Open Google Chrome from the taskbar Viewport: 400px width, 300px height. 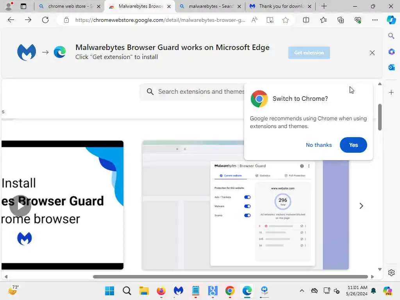230,291
